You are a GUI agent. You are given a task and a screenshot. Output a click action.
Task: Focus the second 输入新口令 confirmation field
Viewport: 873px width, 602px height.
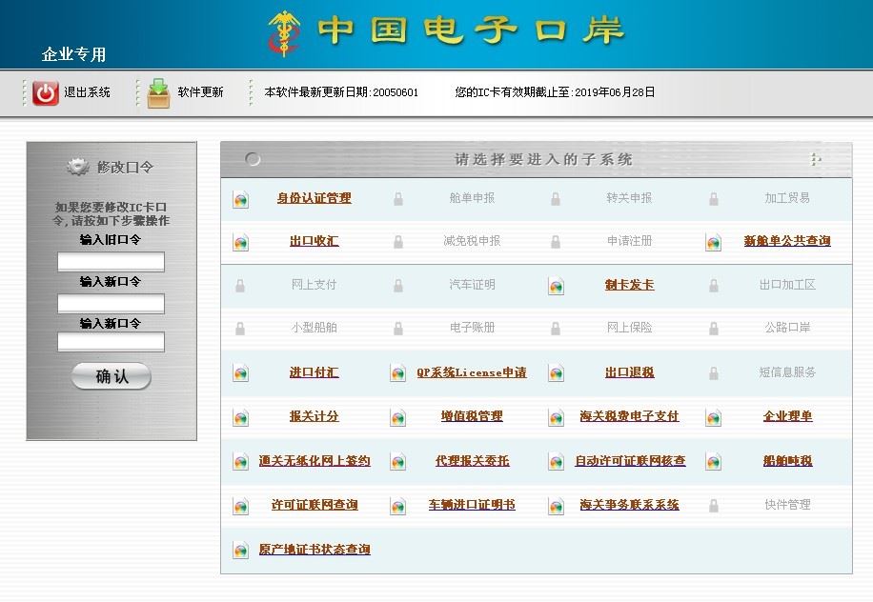point(111,342)
